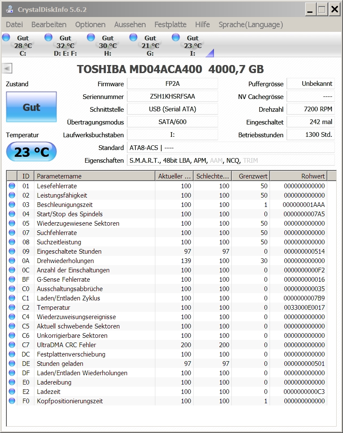
Task: Click the 23 °C temperature indicator
Action: [31, 152]
